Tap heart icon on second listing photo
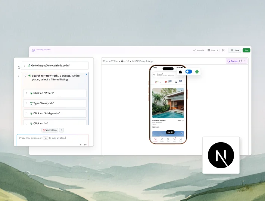The height and width of the screenshot is (201, 265). click(x=181, y=133)
